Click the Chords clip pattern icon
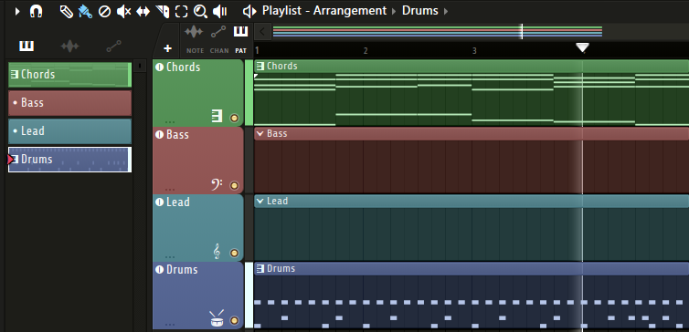The width and height of the screenshot is (689, 332). click(x=260, y=67)
